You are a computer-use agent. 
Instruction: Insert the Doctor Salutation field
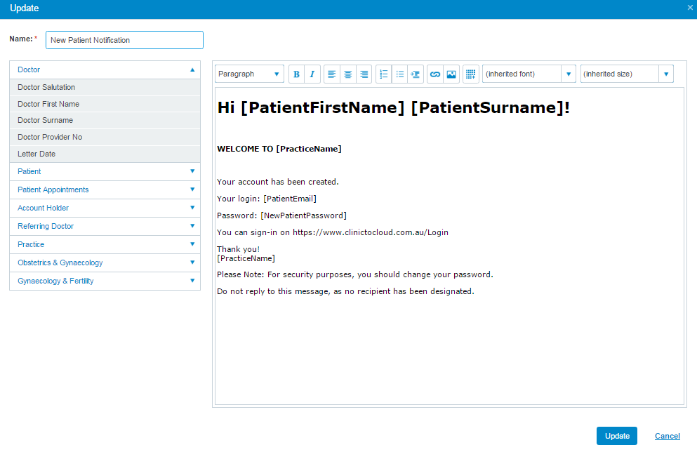pos(105,87)
